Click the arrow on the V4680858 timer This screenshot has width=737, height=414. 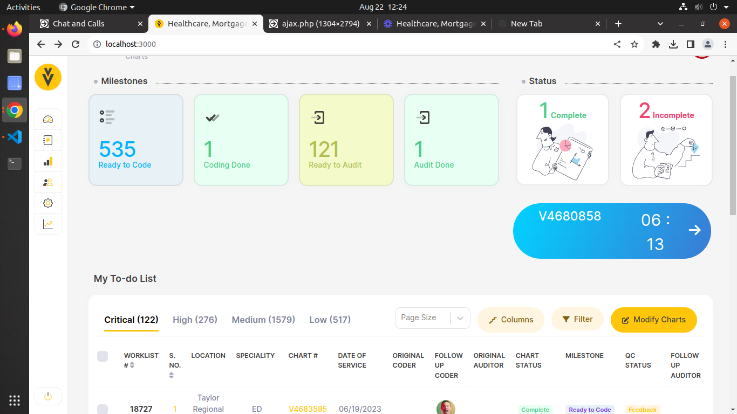pos(694,230)
